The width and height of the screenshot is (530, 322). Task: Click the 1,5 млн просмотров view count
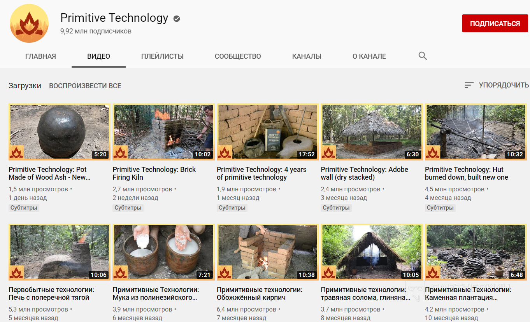[38, 189]
